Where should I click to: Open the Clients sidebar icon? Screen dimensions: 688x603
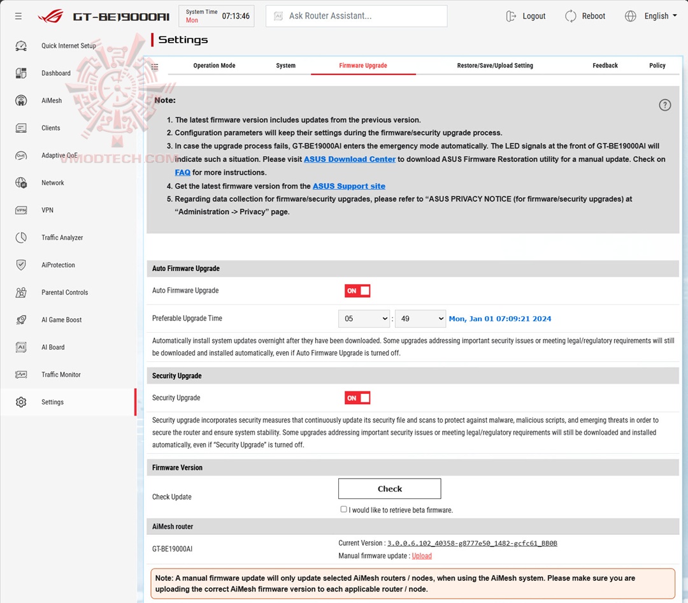[21, 127]
